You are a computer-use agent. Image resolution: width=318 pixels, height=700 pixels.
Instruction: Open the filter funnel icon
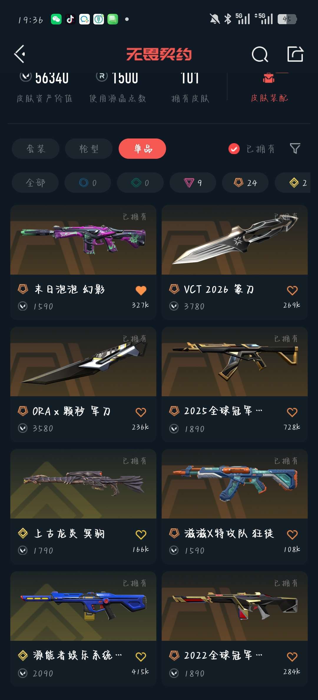[x=295, y=148]
